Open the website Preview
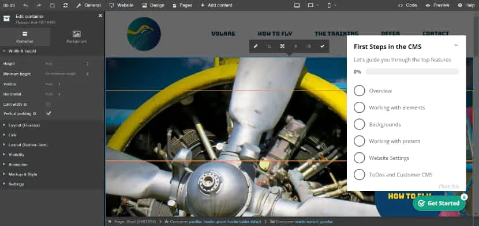The width and height of the screenshot is (479, 226). coord(437,5)
